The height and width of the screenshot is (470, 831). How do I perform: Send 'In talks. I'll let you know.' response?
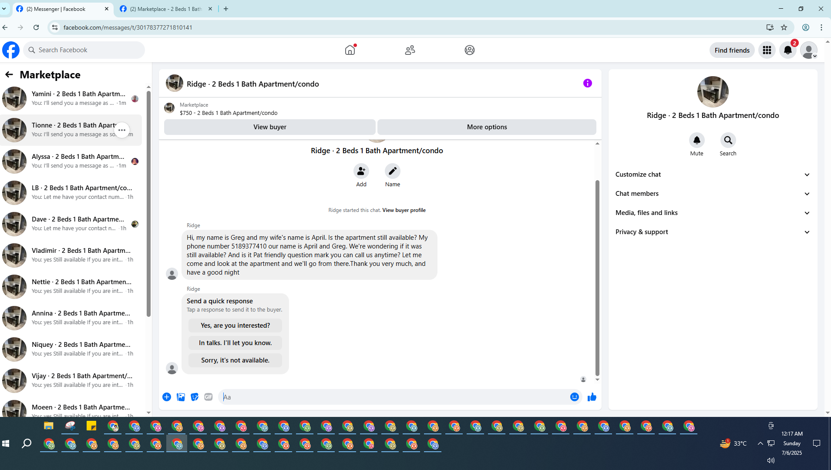click(x=236, y=343)
